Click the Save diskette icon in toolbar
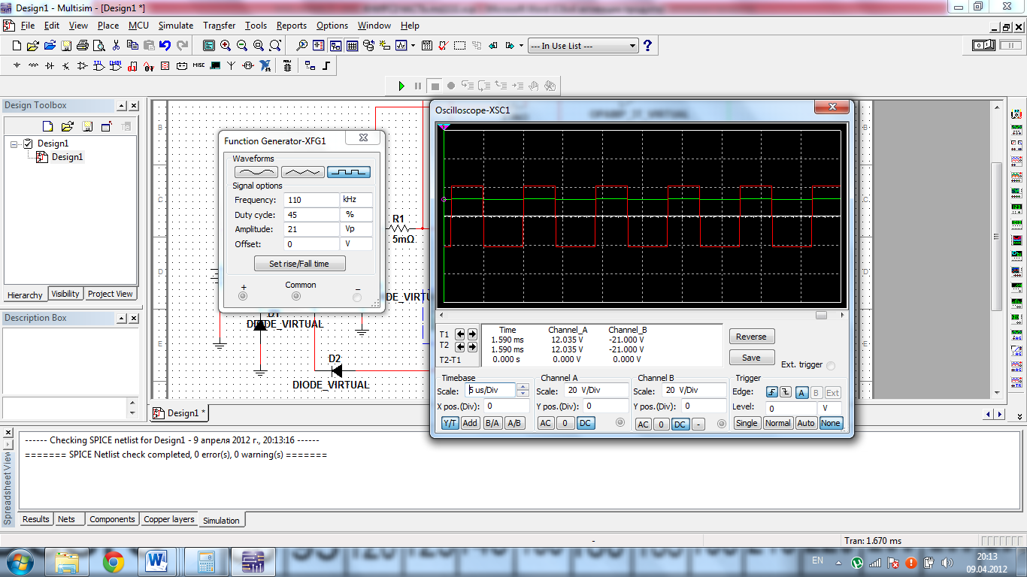The image size is (1027, 577). pos(66,45)
